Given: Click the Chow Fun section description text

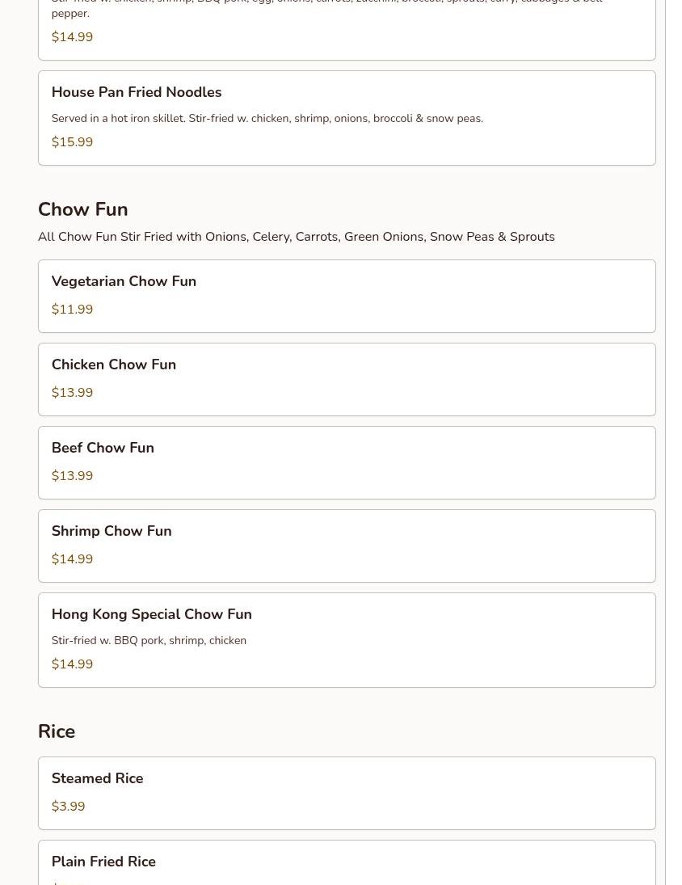Looking at the screenshot, I should pyautogui.click(x=296, y=237).
